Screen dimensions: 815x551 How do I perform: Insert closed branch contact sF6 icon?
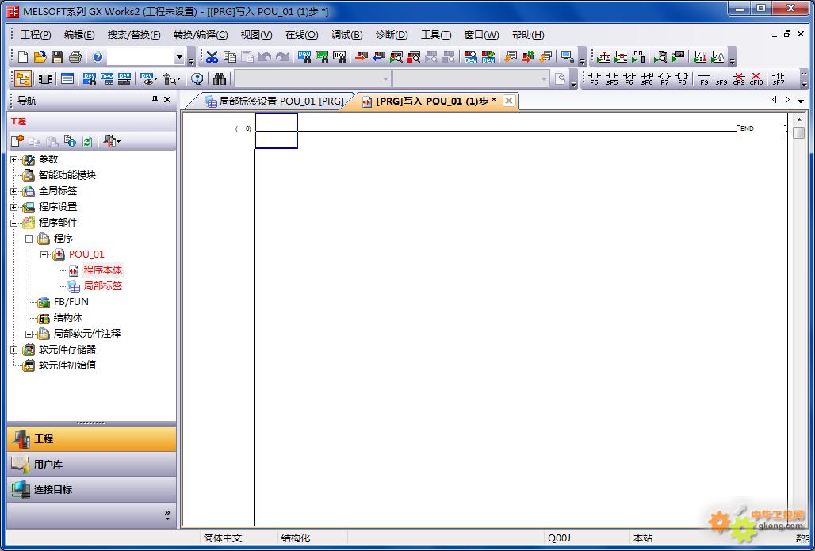[647, 79]
